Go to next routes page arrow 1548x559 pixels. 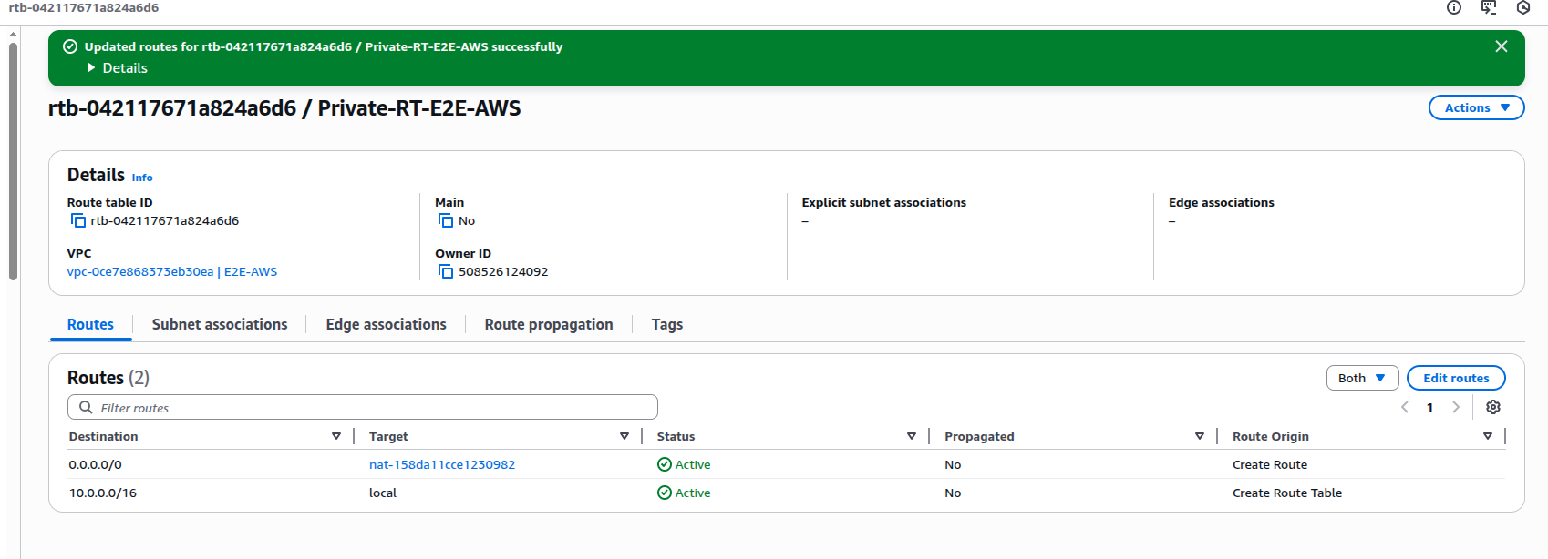pos(1456,407)
